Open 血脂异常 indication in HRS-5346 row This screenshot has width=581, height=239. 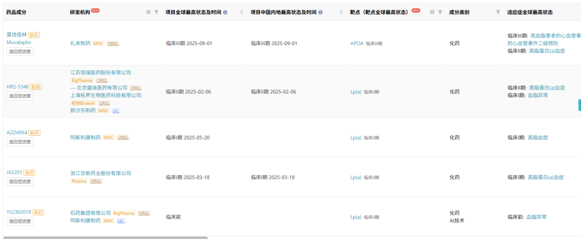coord(537,96)
